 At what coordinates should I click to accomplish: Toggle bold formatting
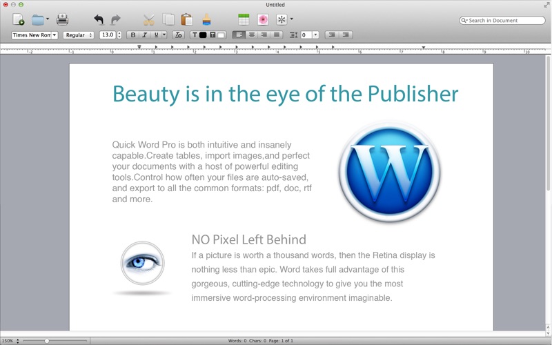pos(133,34)
